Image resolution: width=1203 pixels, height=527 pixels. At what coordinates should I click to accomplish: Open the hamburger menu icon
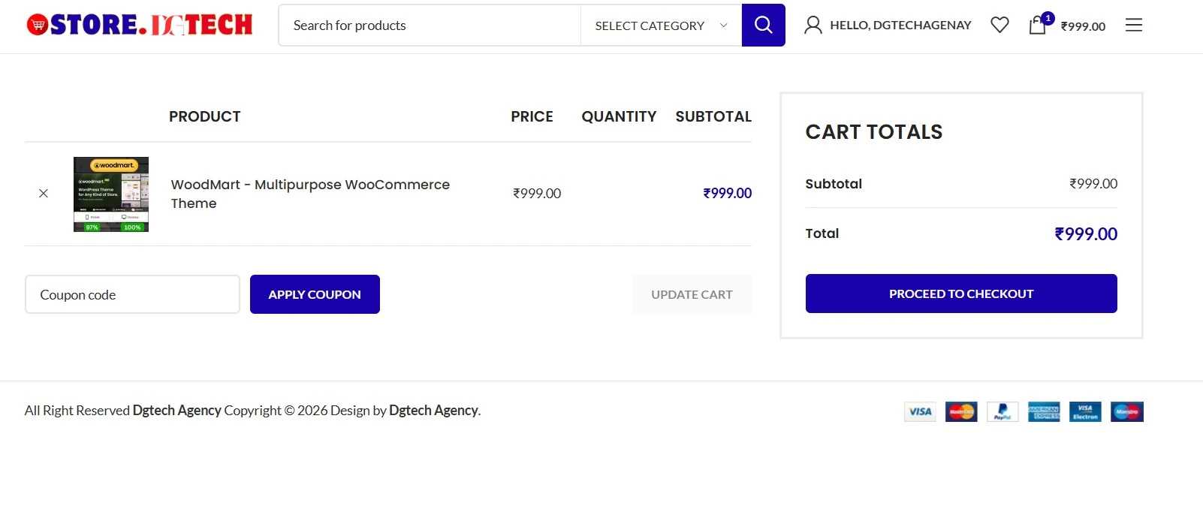pyautogui.click(x=1133, y=25)
